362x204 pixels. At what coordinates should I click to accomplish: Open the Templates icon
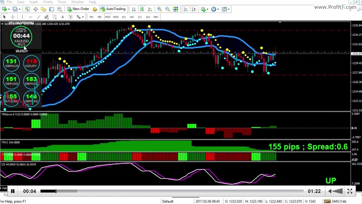click(x=224, y=9)
